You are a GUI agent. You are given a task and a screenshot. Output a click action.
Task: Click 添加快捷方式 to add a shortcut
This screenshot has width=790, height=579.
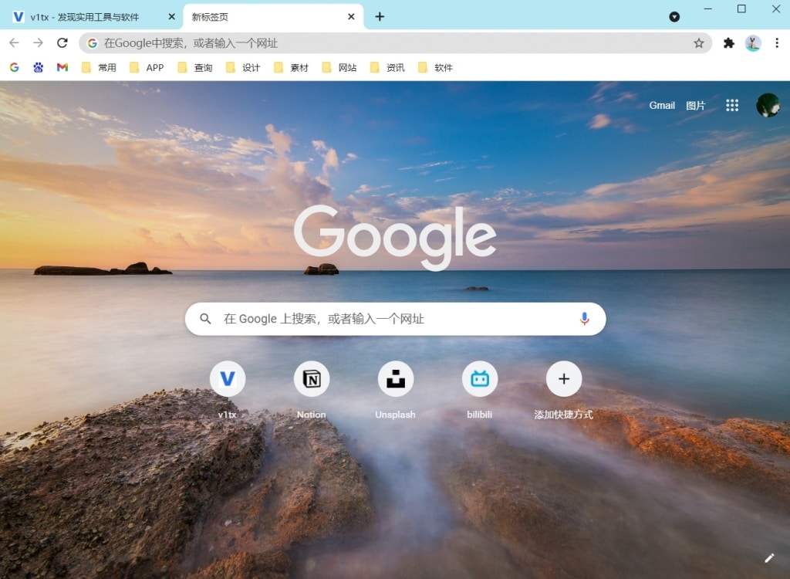[x=564, y=391]
